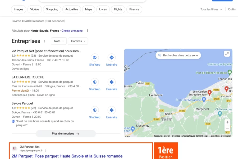Select the Shopping tab
Screen dimensions: 238x159
(x=52, y=9)
